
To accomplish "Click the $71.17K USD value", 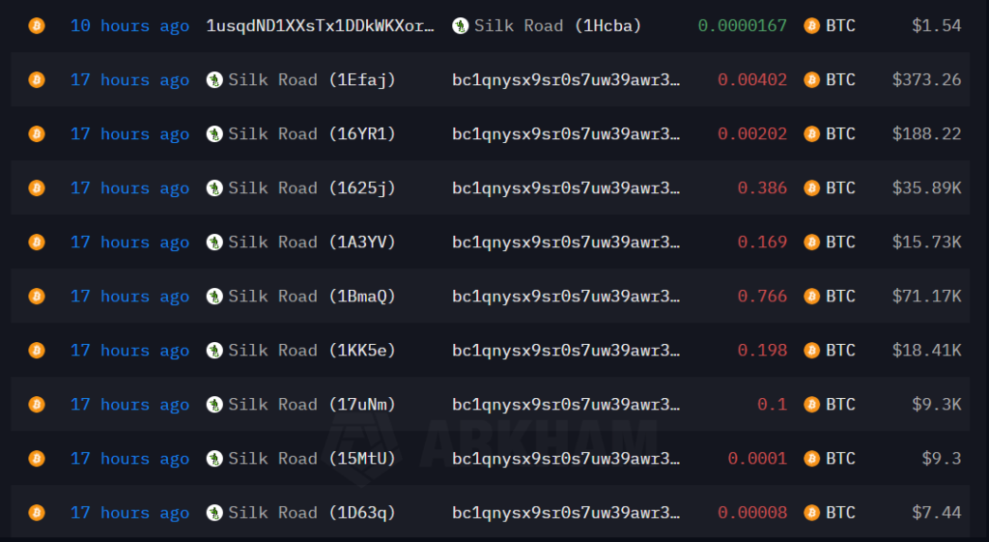I will coord(926,297).
